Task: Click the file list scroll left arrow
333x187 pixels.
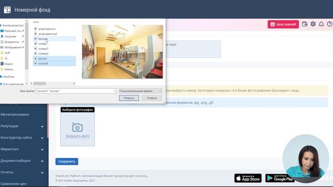Action: click(x=31, y=84)
